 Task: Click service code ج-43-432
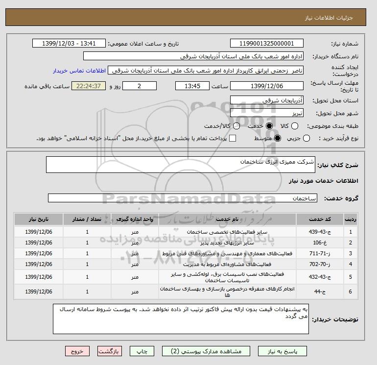point(320,277)
